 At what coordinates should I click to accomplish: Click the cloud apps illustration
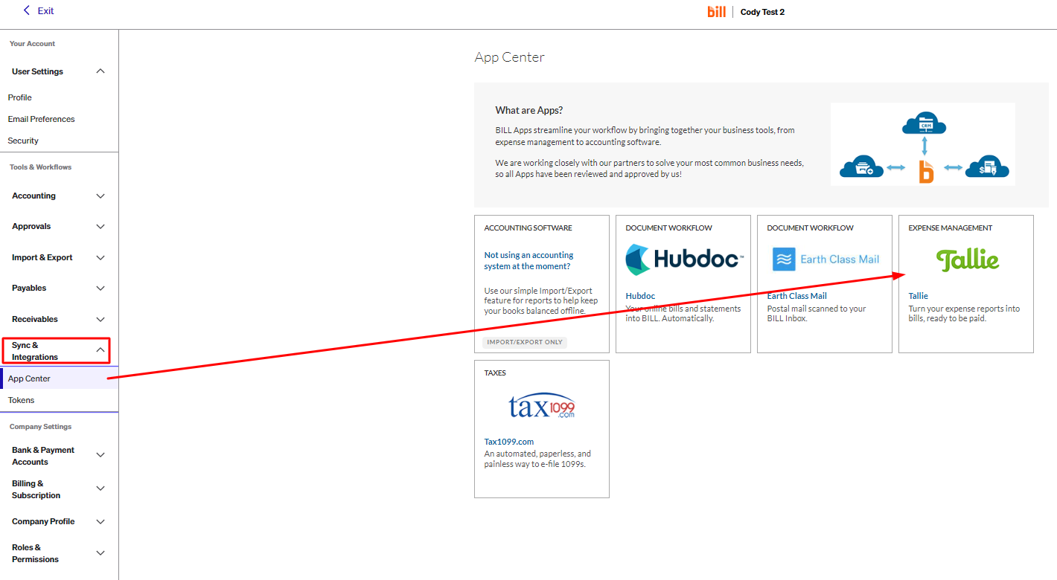coord(923,144)
